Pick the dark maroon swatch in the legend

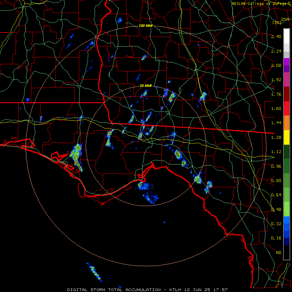point(286,94)
